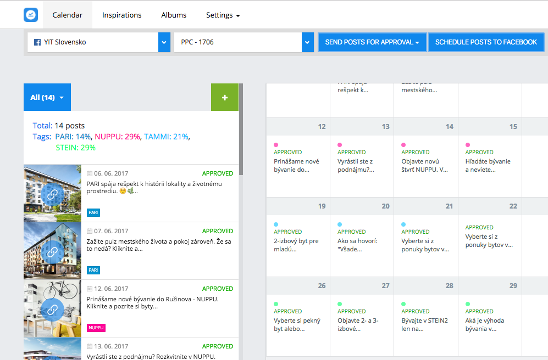Open calendar post 'Hľadáte bývanie a neviete...'

(488, 166)
